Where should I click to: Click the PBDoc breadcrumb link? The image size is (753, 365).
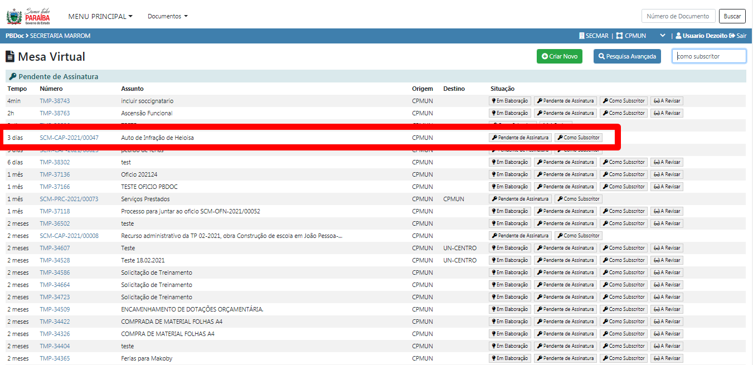click(x=14, y=36)
